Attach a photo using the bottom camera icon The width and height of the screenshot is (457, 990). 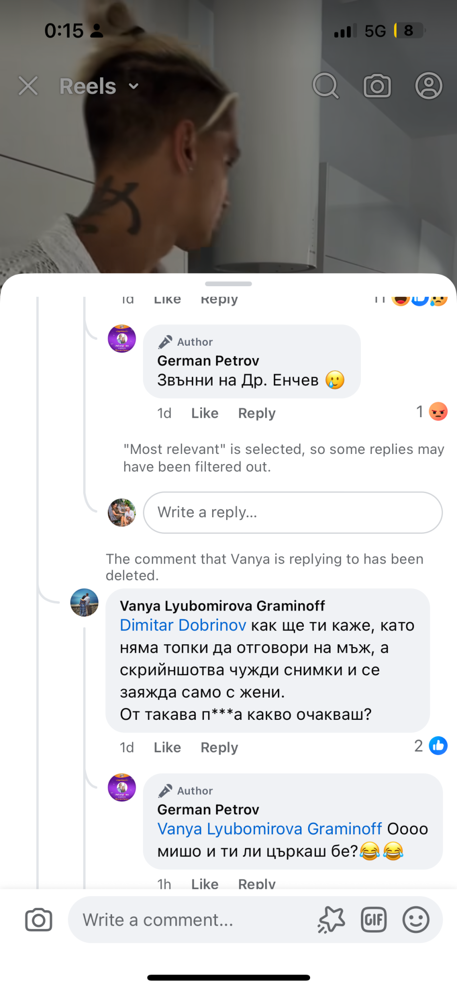coord(39,920)
